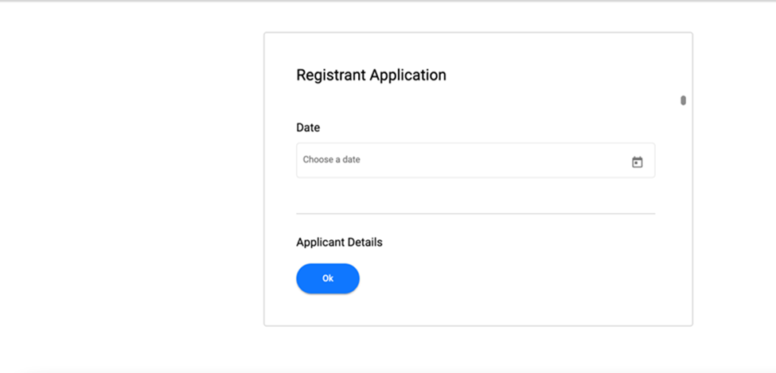Click blank page area below the form card

(478, 350)
